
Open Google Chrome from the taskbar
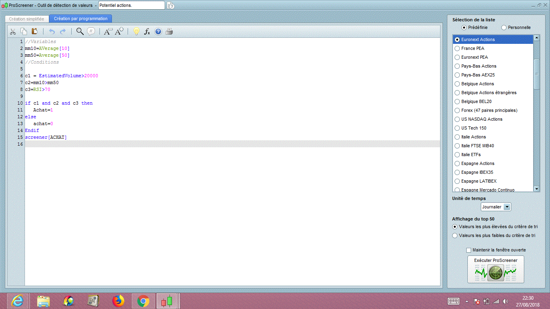pos(143,301)
